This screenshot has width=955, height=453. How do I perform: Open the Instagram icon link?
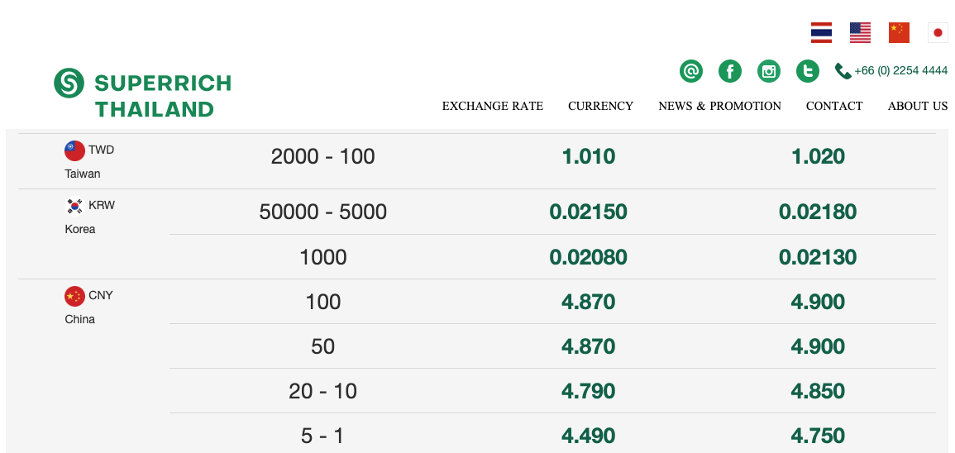[769, 71]
